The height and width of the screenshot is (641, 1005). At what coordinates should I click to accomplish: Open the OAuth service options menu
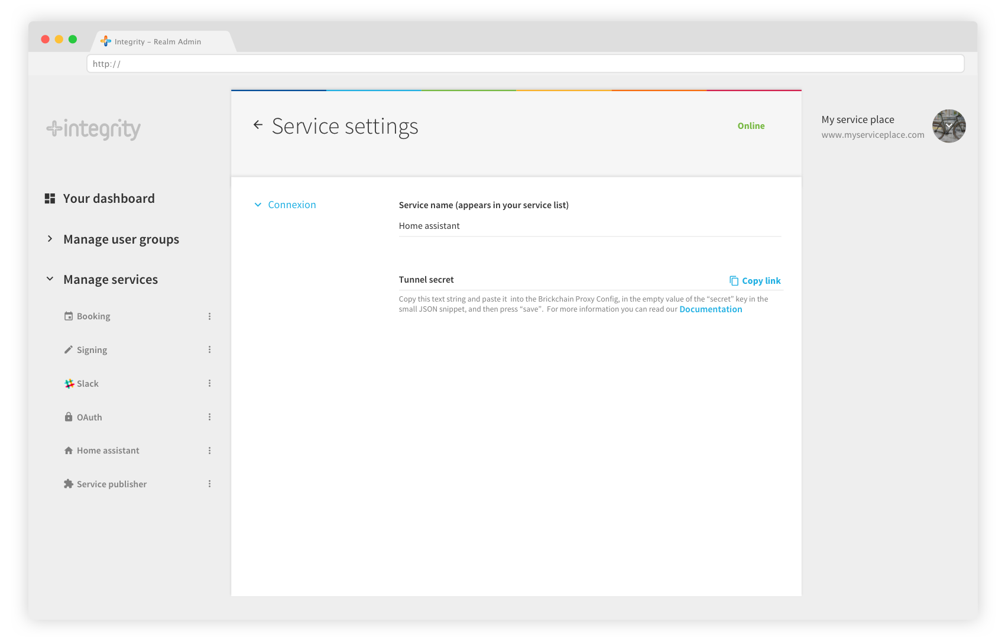209,417
